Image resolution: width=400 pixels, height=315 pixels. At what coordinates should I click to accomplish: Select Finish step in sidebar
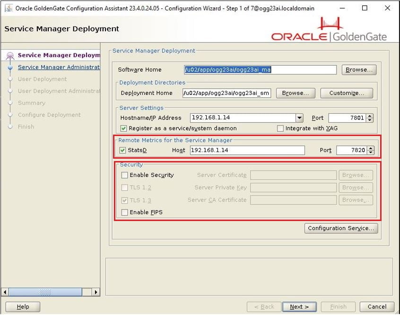coord(26,127)
